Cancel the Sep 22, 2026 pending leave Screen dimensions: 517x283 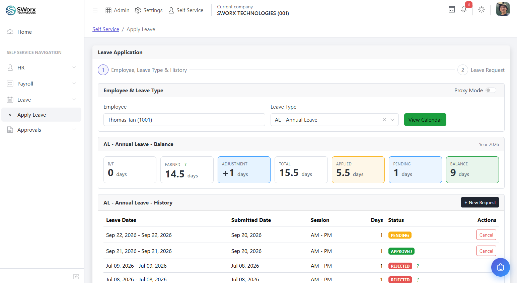(x=486, y=235)
